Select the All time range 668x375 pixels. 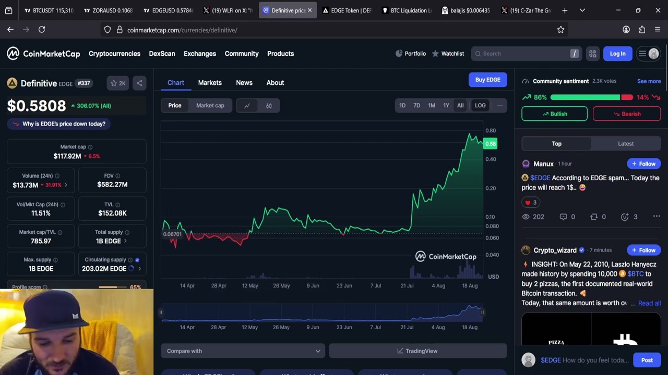(x=460, y=106)
